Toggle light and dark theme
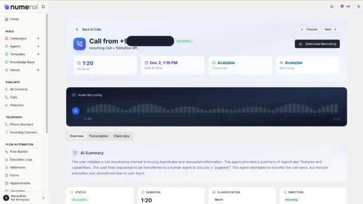 (358, 7)
